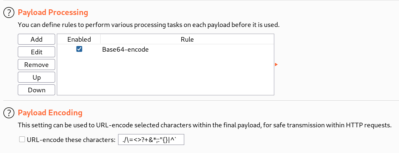Screen dimensions: 399x153
Task: Focus the URL-encode characters text field
Action: (x=151, y=140)
